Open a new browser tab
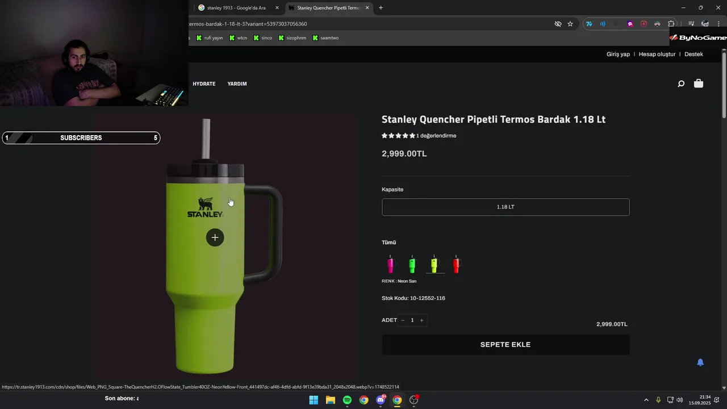Image resolution: width=727 pixels, height=409 pixels. [x=381, y=8]
